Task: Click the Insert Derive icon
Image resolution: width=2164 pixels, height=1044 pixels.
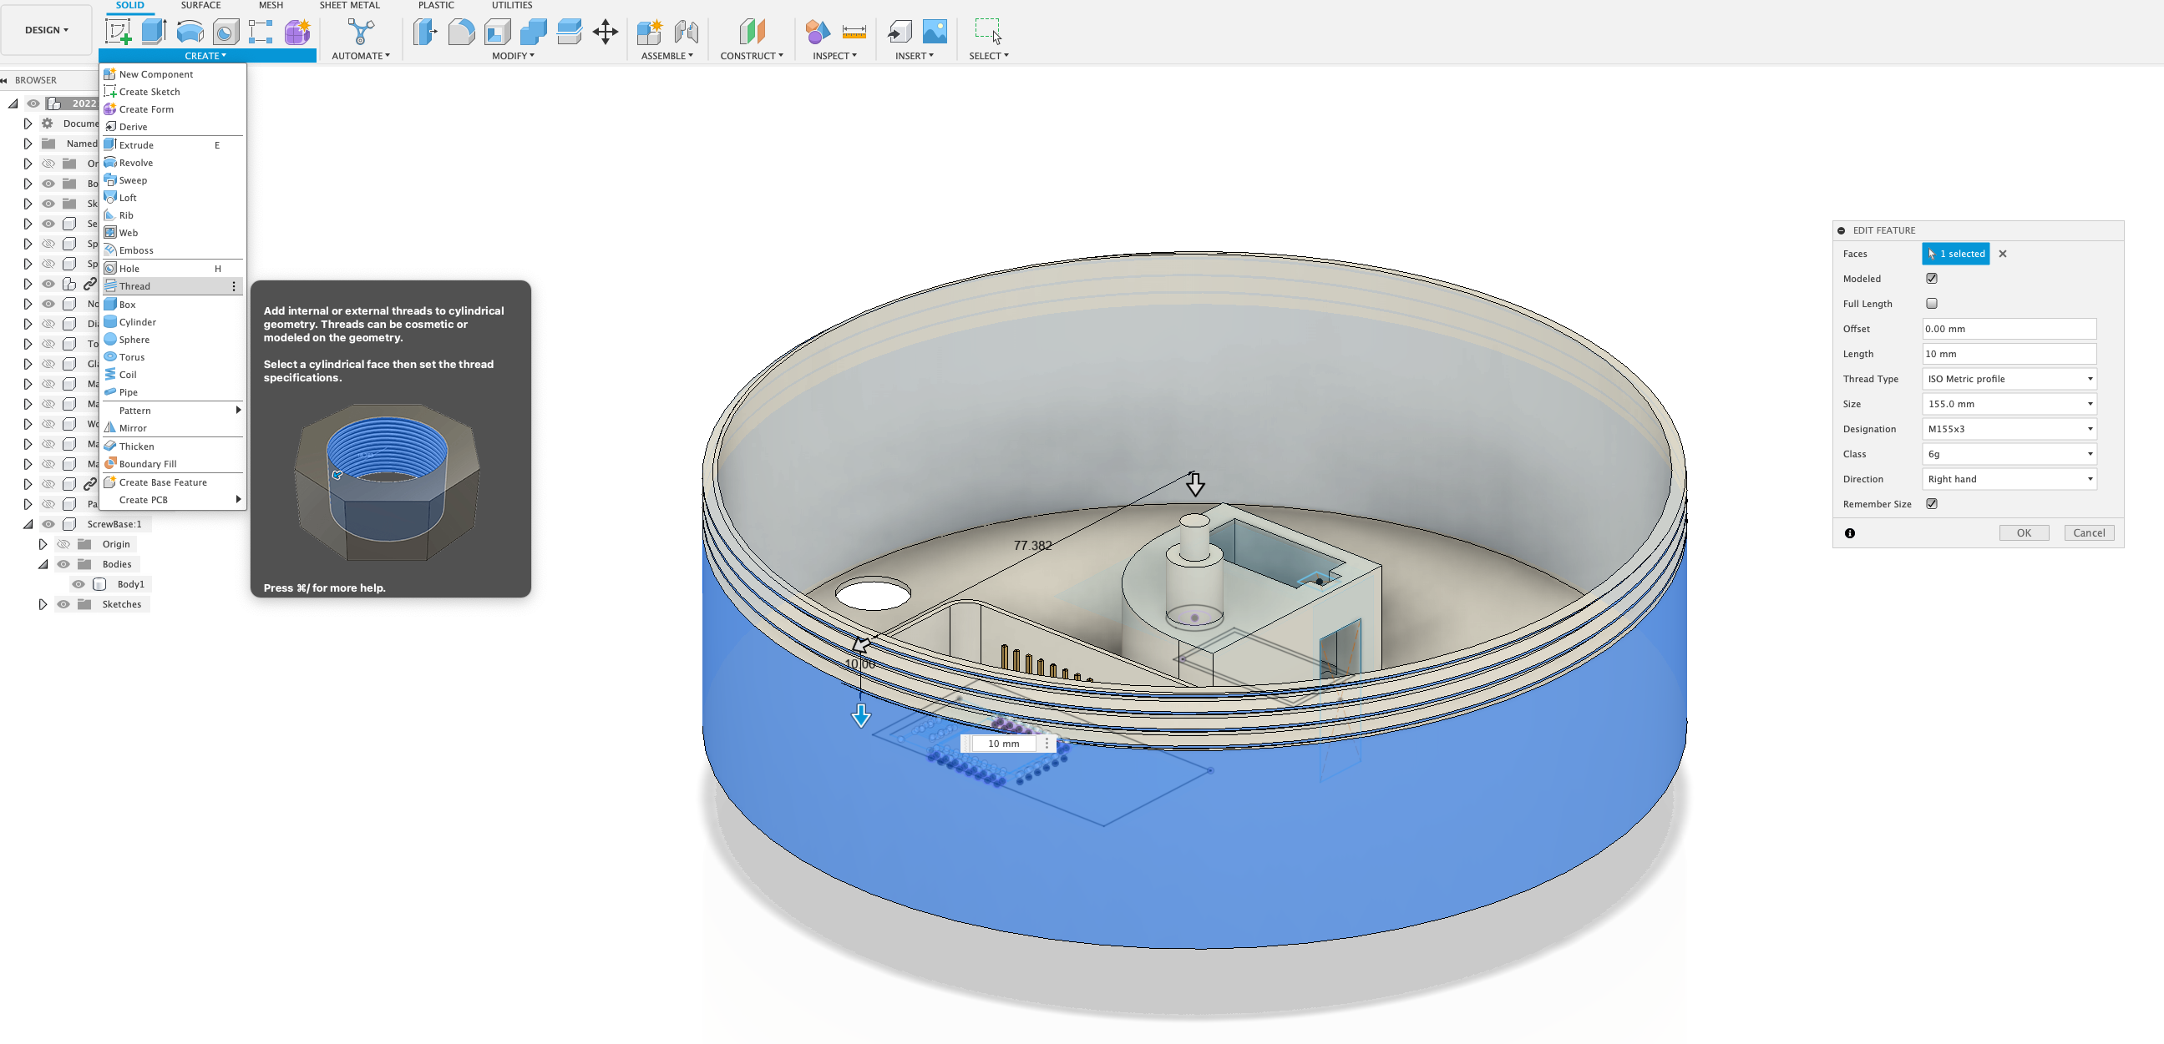Action: (x=899, y=32)
